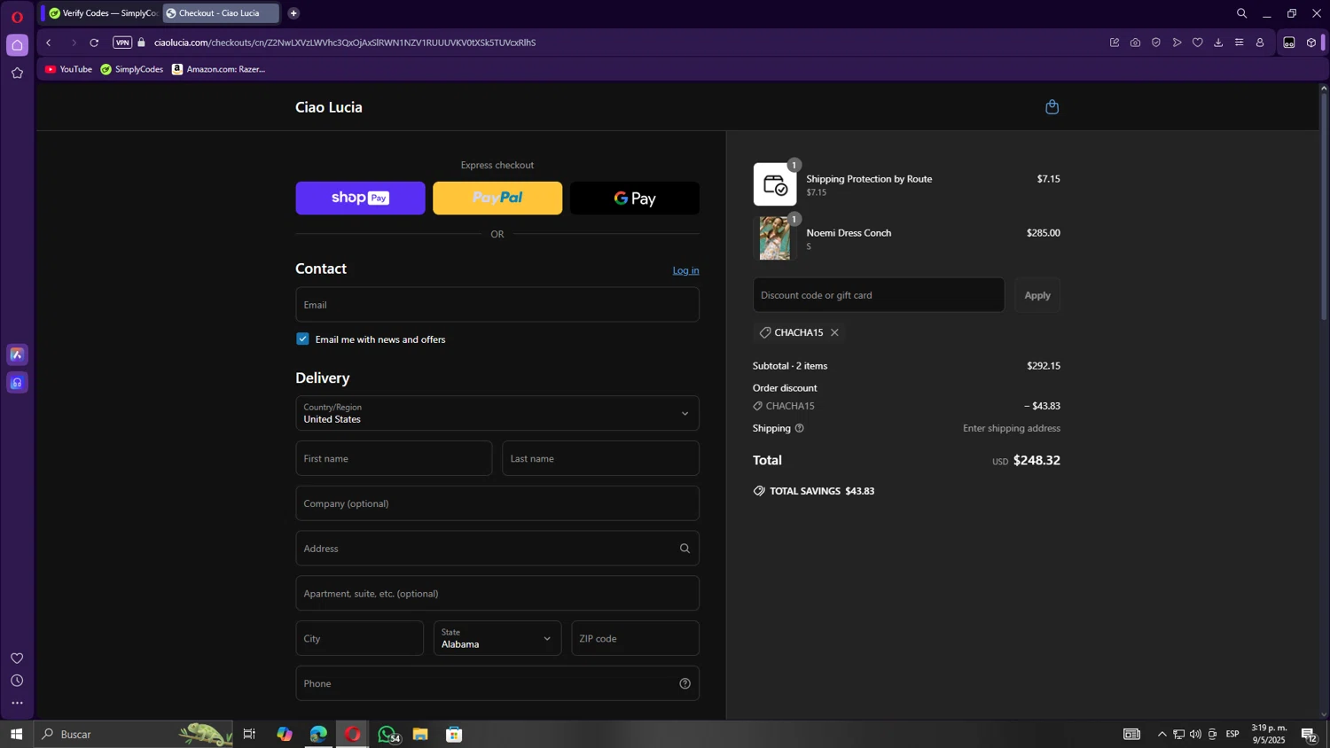Click the Log in link

(x=685, y=270)
